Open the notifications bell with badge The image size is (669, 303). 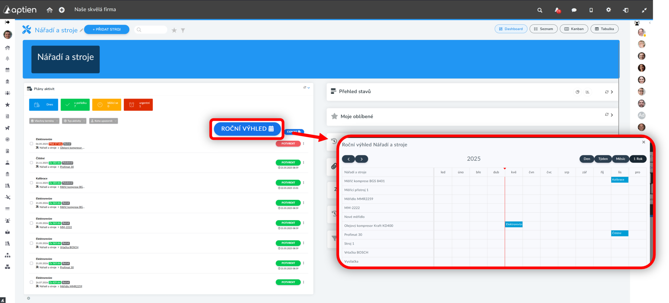[557, 10]
